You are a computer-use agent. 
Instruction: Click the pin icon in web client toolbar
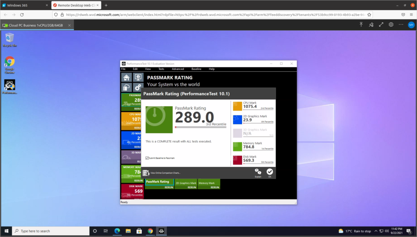point(371,25)
